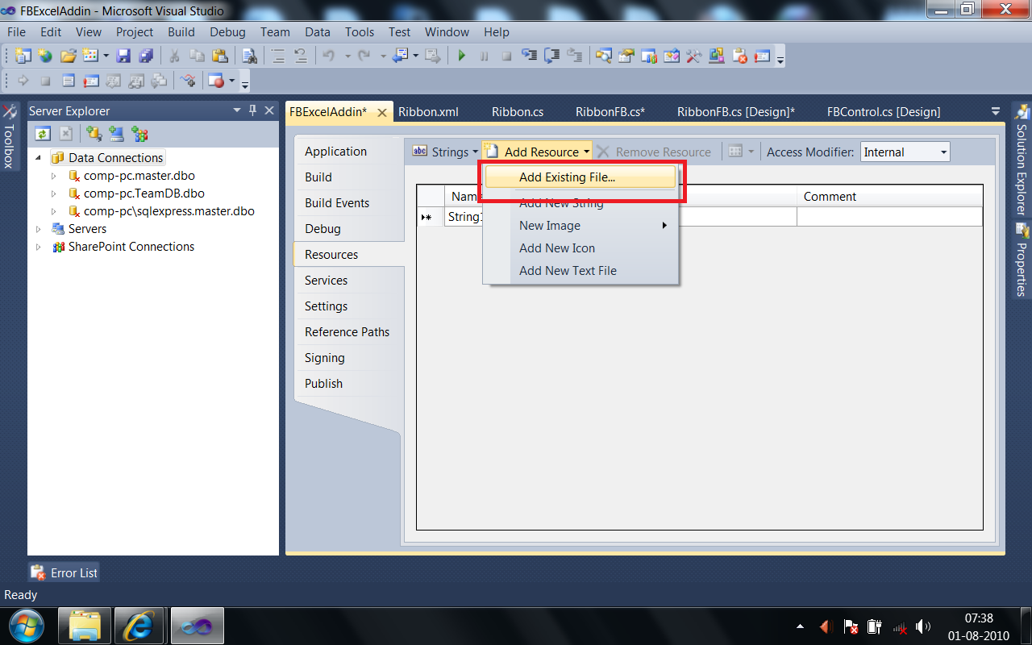Click the Save All toolbar icon

[146, 56]
